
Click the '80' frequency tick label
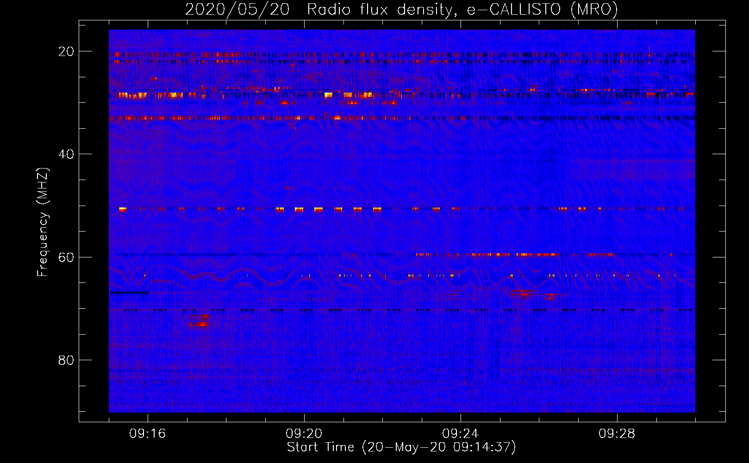tap(66, 360)
